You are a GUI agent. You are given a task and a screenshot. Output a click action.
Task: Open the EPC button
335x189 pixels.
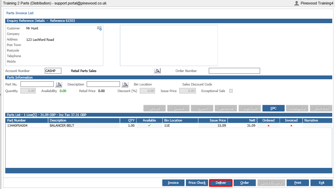tap(274, 108)
